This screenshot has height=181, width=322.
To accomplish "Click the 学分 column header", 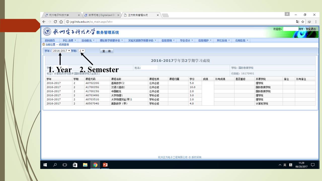I will tap(195, 79).
